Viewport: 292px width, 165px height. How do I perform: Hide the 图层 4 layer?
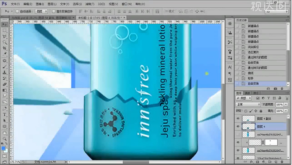238,127
